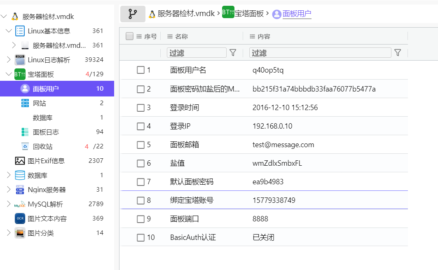Click the recycle bin icon beside 回收站
438x270 pixels.
tap(25, 146)
